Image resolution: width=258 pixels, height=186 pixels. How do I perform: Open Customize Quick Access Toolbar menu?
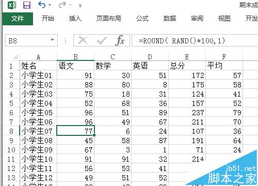80,6
